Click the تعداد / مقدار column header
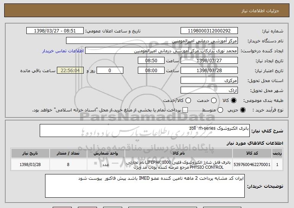The image size is (294, 208). (x=68, y=153)
